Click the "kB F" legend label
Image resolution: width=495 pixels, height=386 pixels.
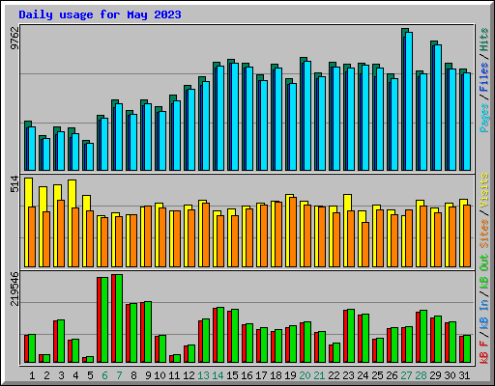pos(484,352)
